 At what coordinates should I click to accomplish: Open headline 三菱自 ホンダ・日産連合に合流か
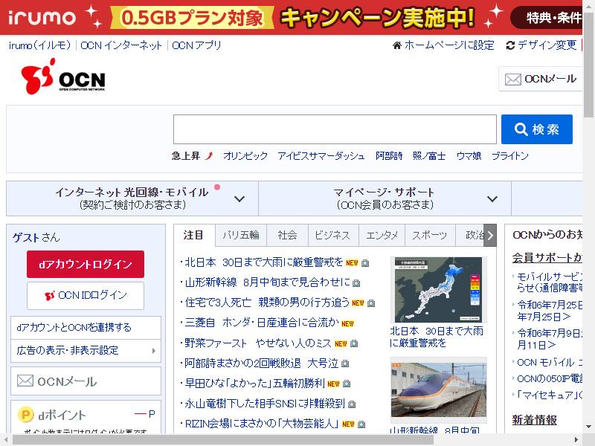(x=262, y=323)
